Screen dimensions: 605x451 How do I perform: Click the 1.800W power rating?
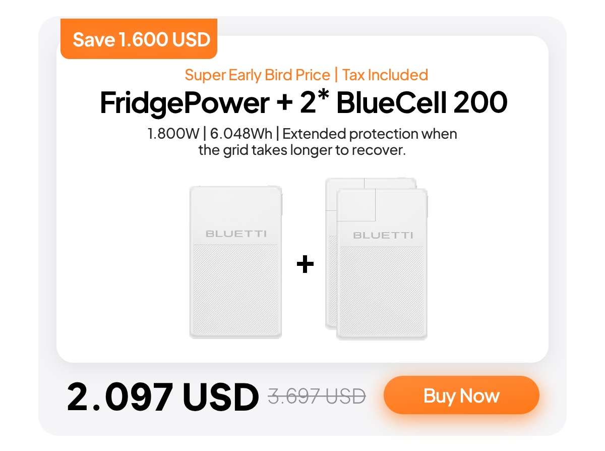(169, 134)
